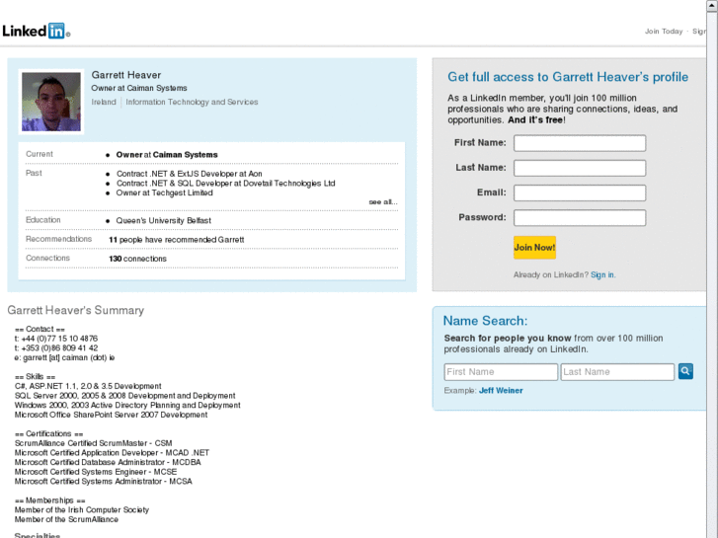Image resolution: width=718 pixels, height=538 pixels.
Task: Focus Name Search Last Name box
Action: (x=617, y=372)
